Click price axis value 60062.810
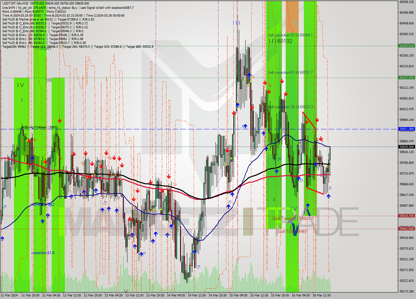Screen dimensions: 416x299 coord(407,98)
